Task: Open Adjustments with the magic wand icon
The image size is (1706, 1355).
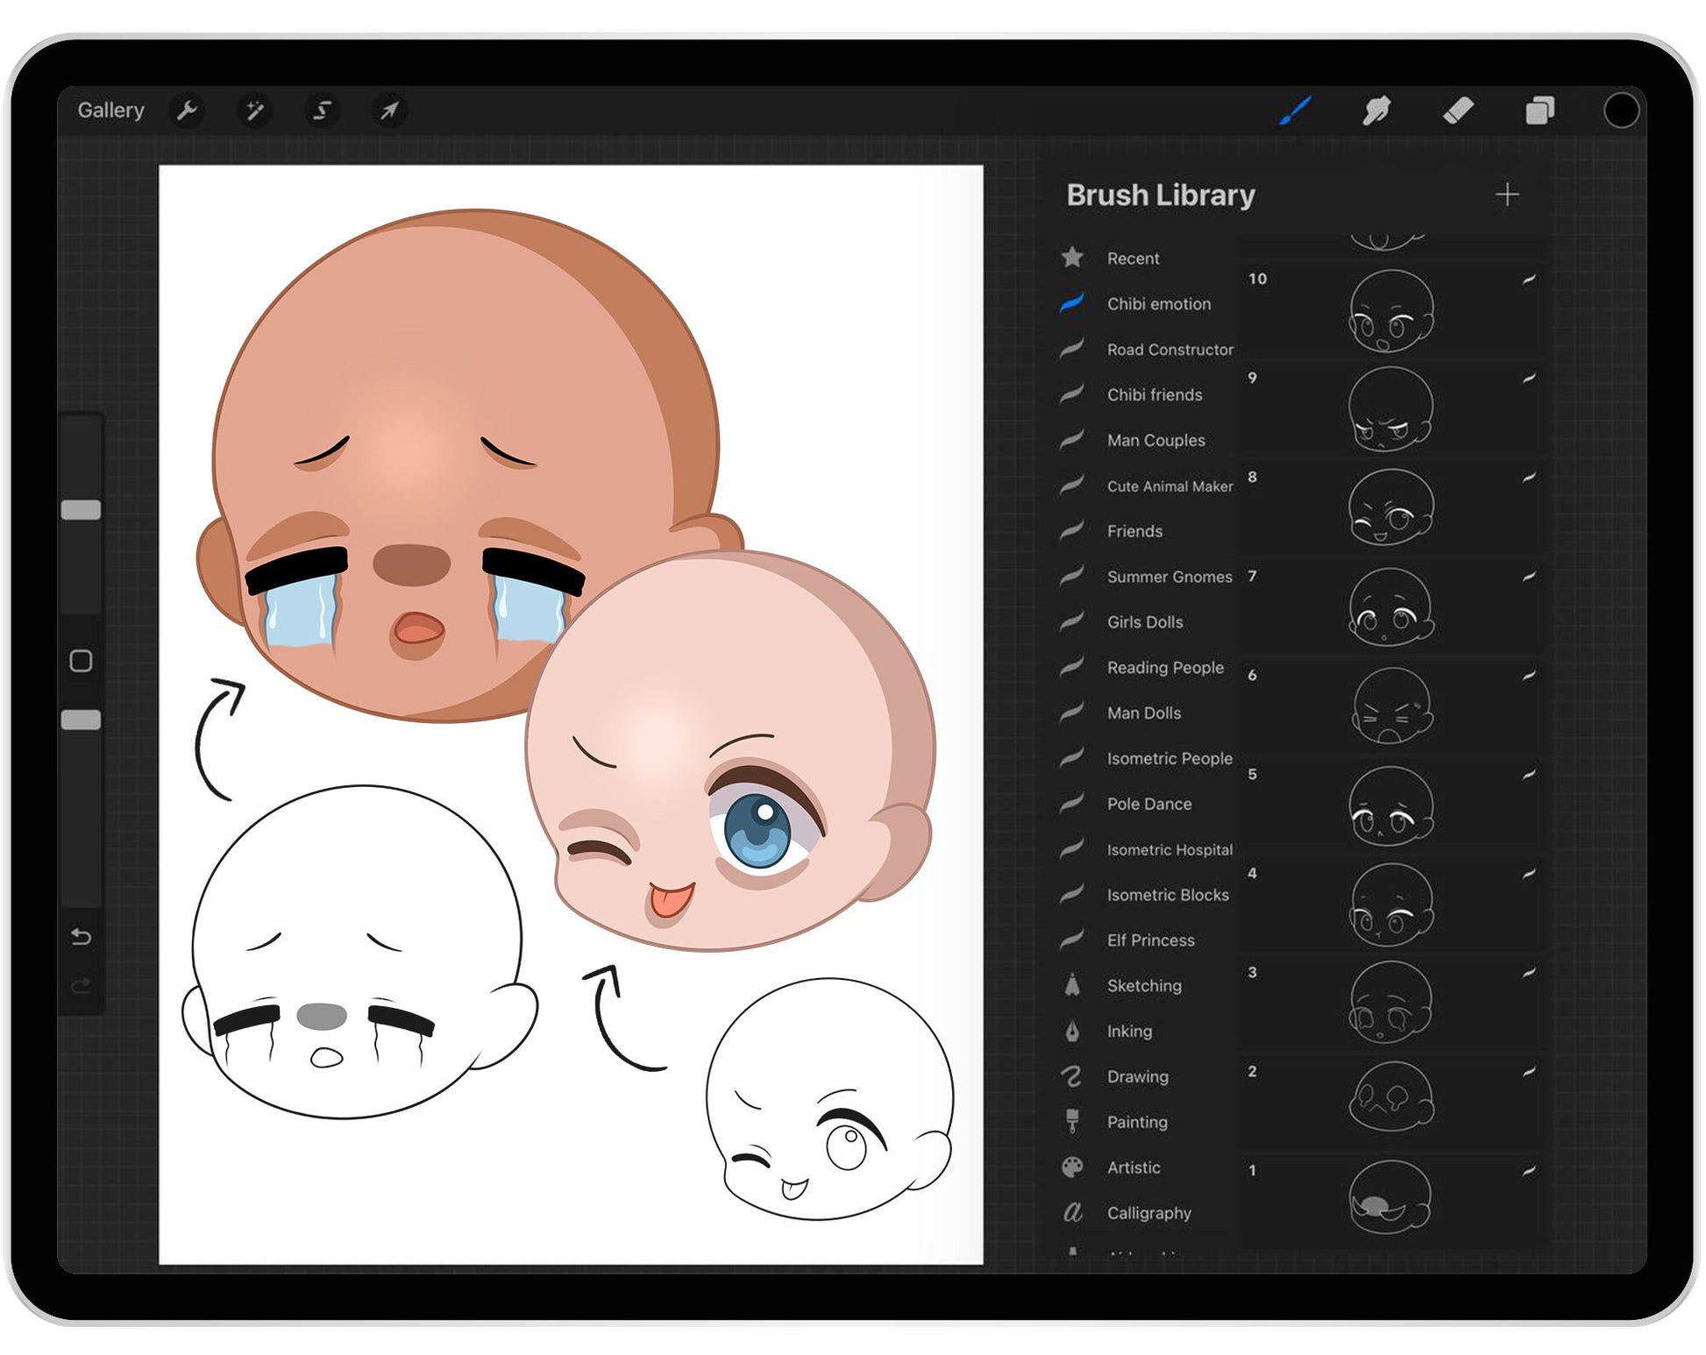Action: coord(255,110)
